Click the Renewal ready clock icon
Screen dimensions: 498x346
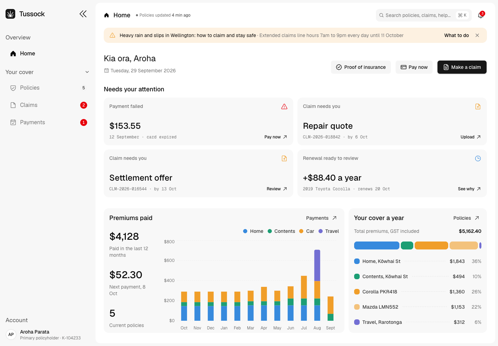pyautogui.click(x=478, y=158)
